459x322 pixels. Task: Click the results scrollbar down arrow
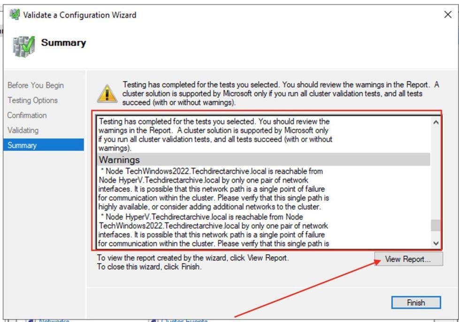pyautogui.click(x=436, y=243)
